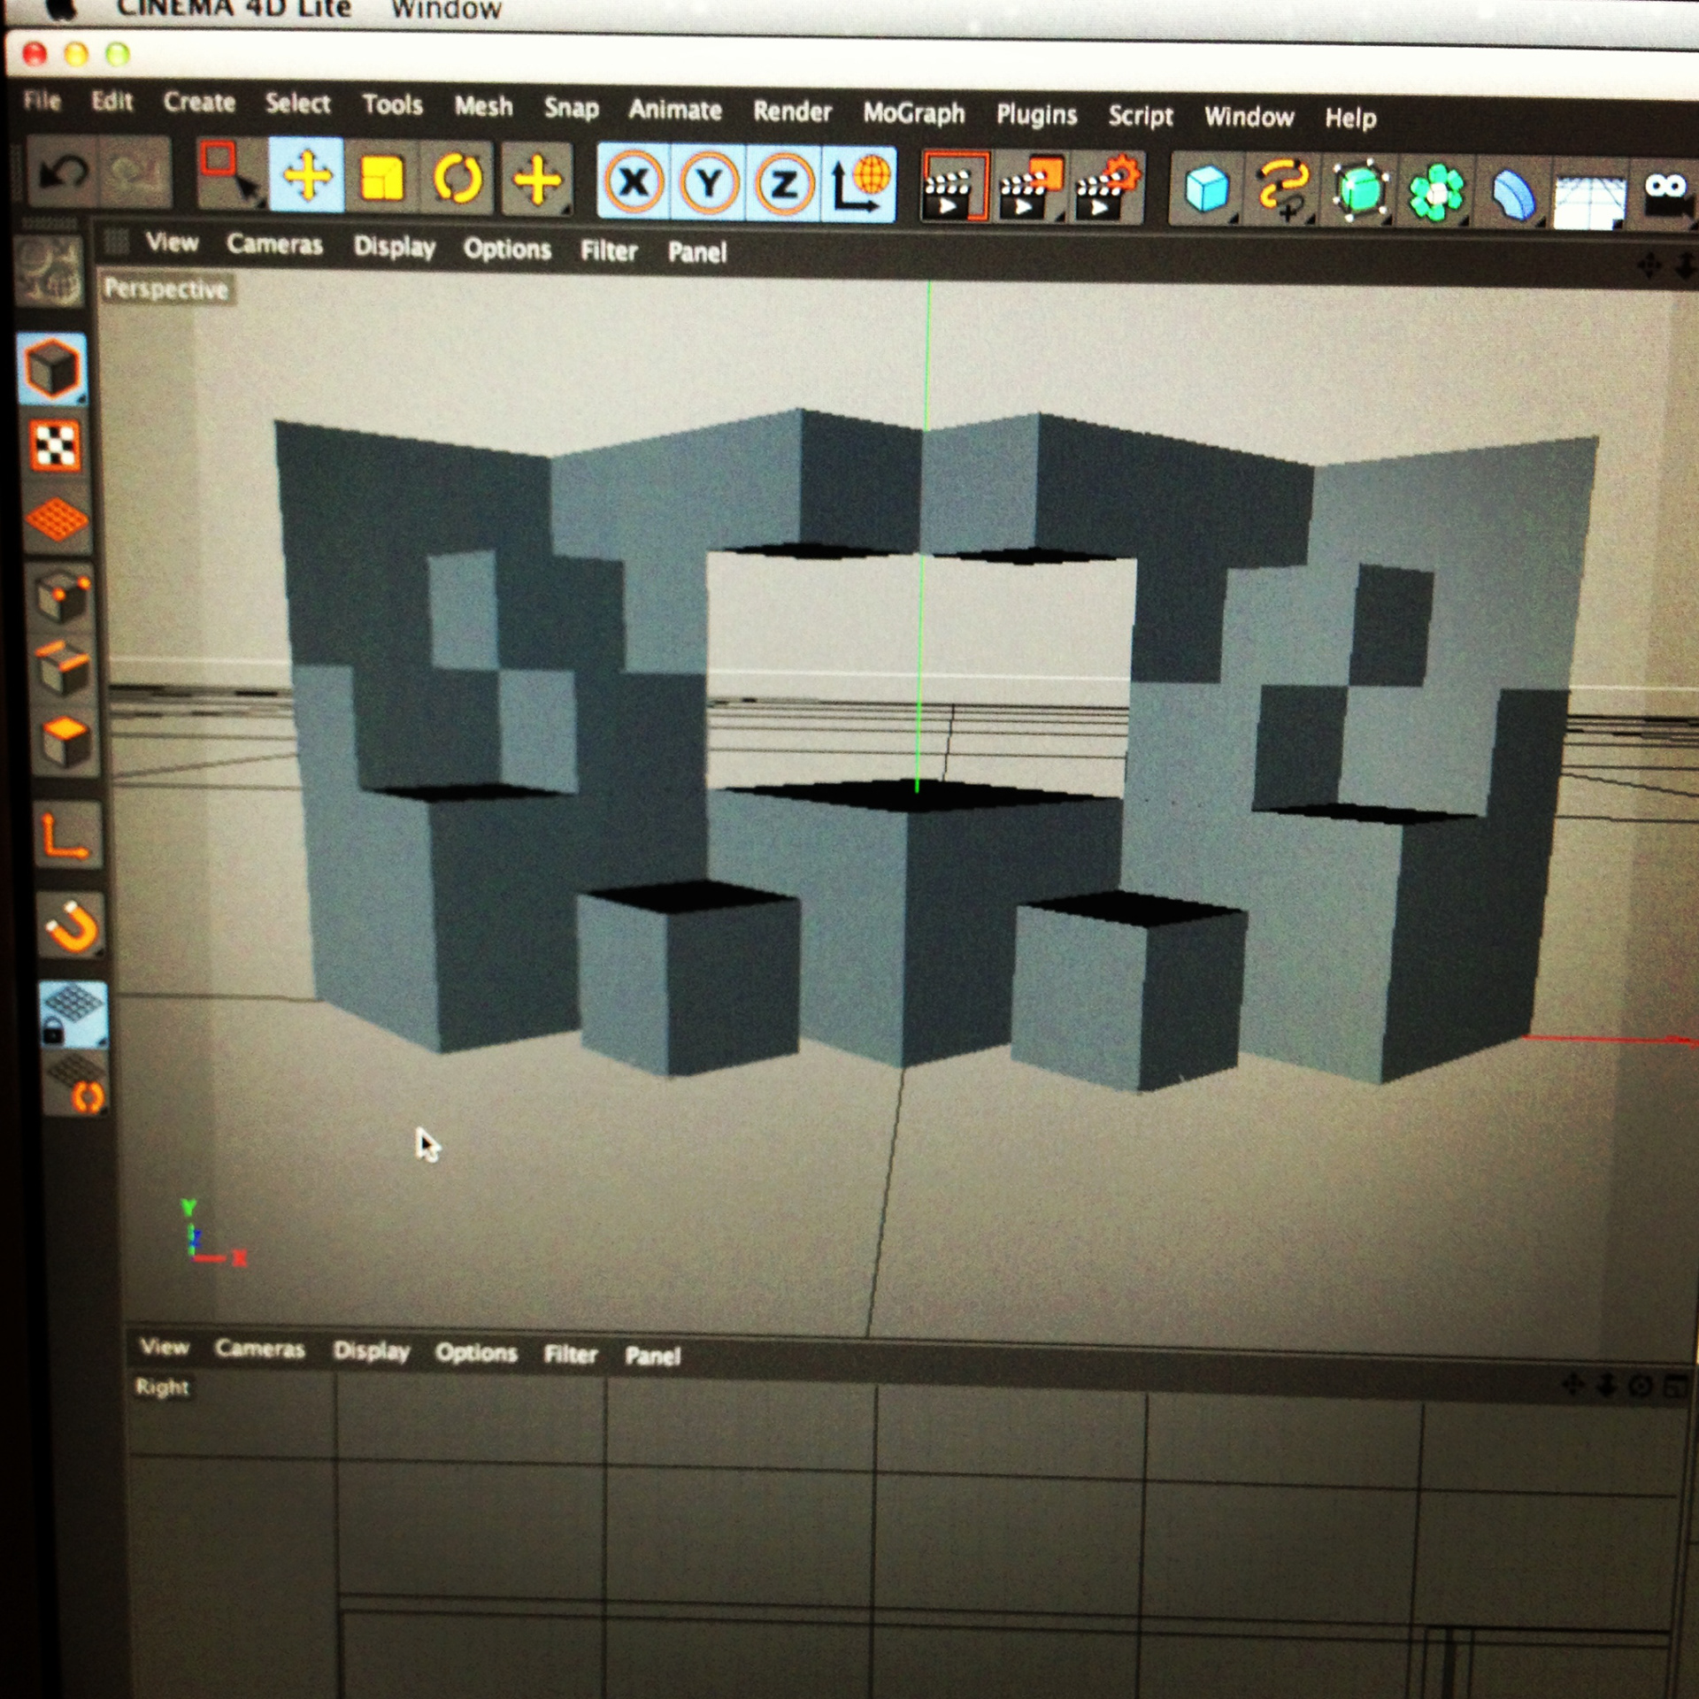The image size is (1699, 1699).
Task: Select the Scale tool
Action: click(x=382, y=179)
